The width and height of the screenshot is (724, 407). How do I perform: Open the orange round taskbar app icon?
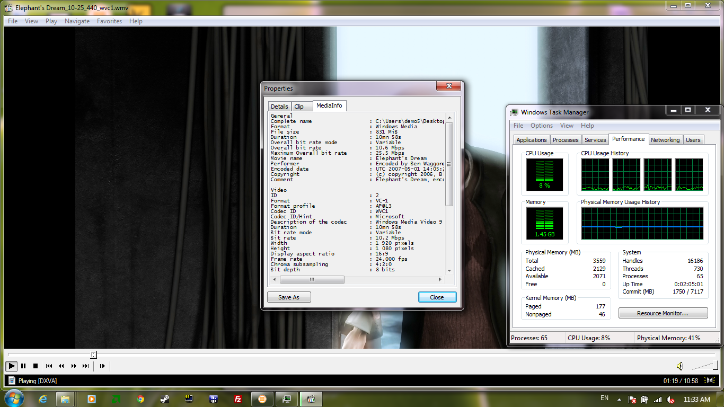point(262,399)
